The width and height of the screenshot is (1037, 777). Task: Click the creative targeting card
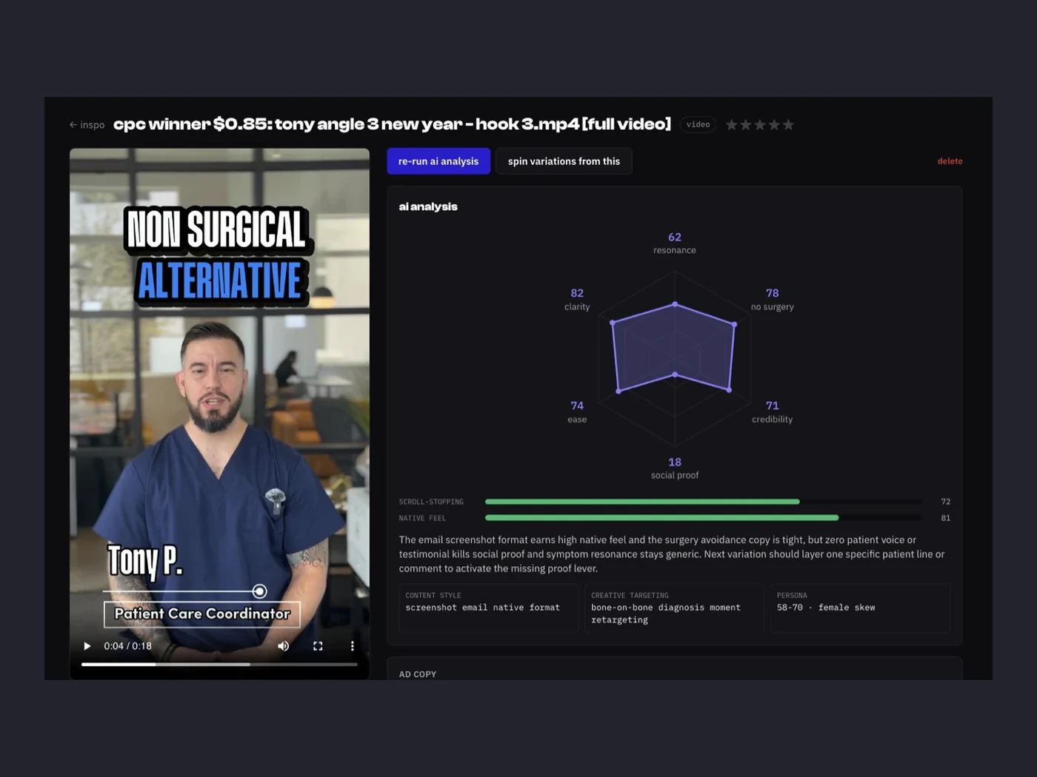674,608
